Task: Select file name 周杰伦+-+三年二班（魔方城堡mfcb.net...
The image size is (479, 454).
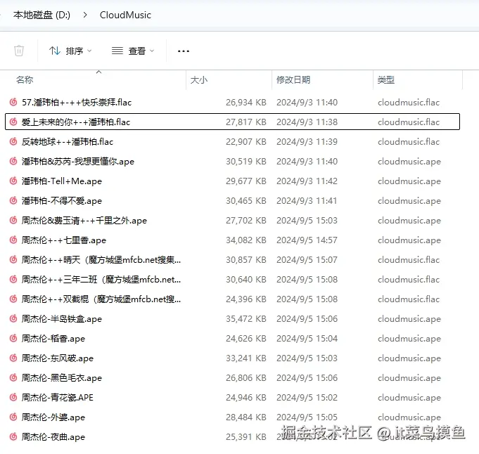Action: pyautogui.click(x=101, y=280)
